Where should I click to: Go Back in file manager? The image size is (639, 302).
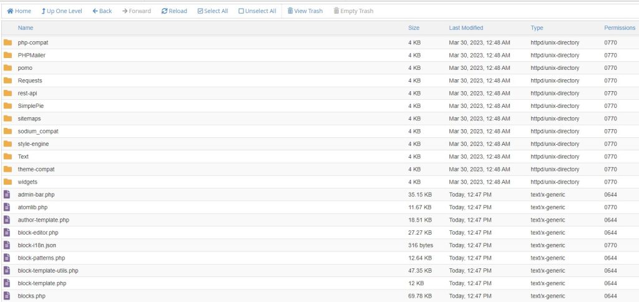point(102,11)
